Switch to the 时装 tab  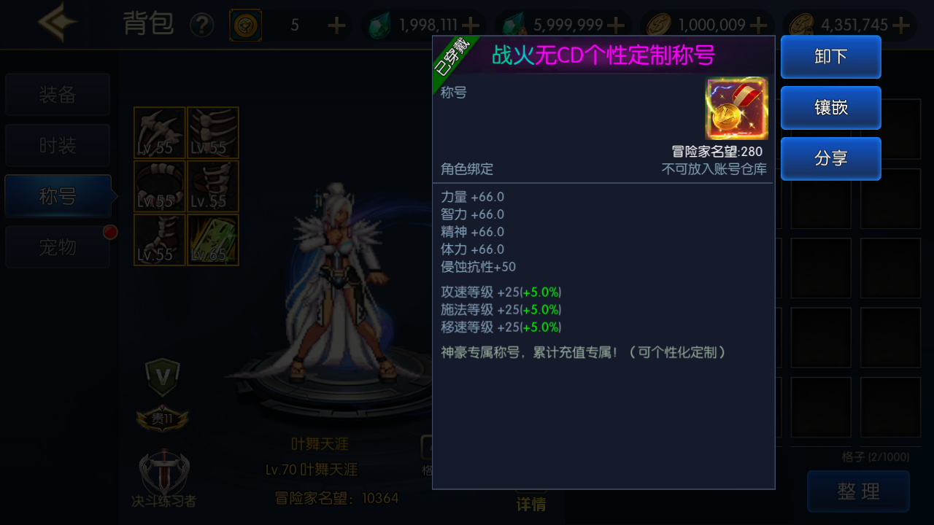tap(58, 146)
